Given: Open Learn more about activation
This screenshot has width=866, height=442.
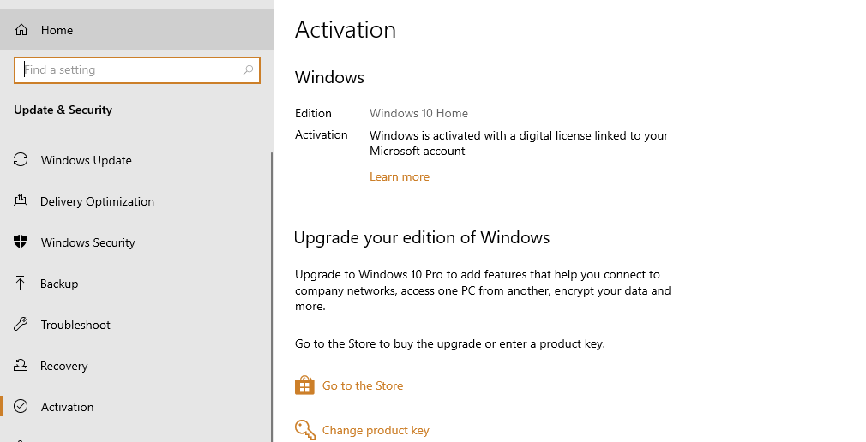Looking at the screenshot, I should point(400,176).
